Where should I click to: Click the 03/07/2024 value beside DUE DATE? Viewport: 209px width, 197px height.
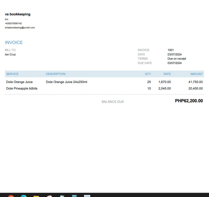[175, 63]
